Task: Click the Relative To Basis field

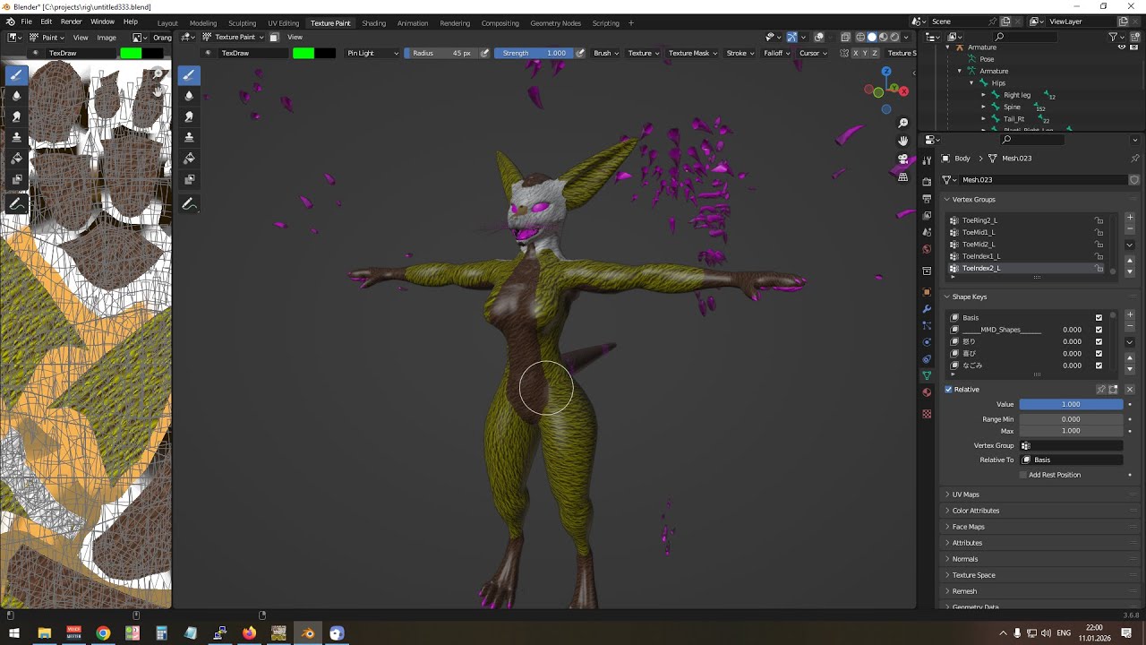Action: 1071,460
